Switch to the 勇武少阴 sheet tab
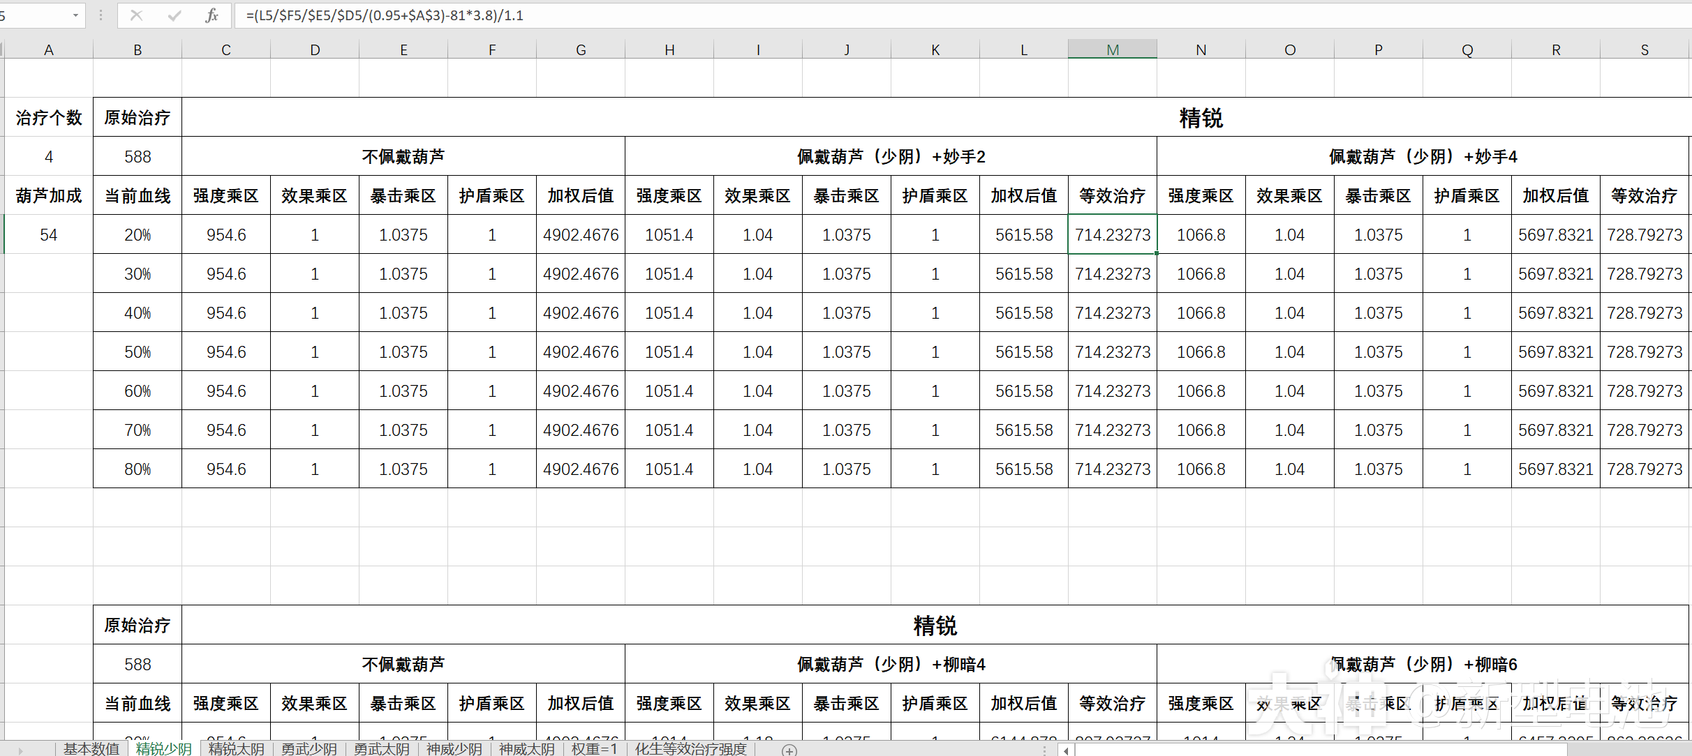The height and width of the screenshot is (756, 1692). pos(309,749)
